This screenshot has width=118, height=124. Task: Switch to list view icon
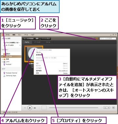click(93, 39)
